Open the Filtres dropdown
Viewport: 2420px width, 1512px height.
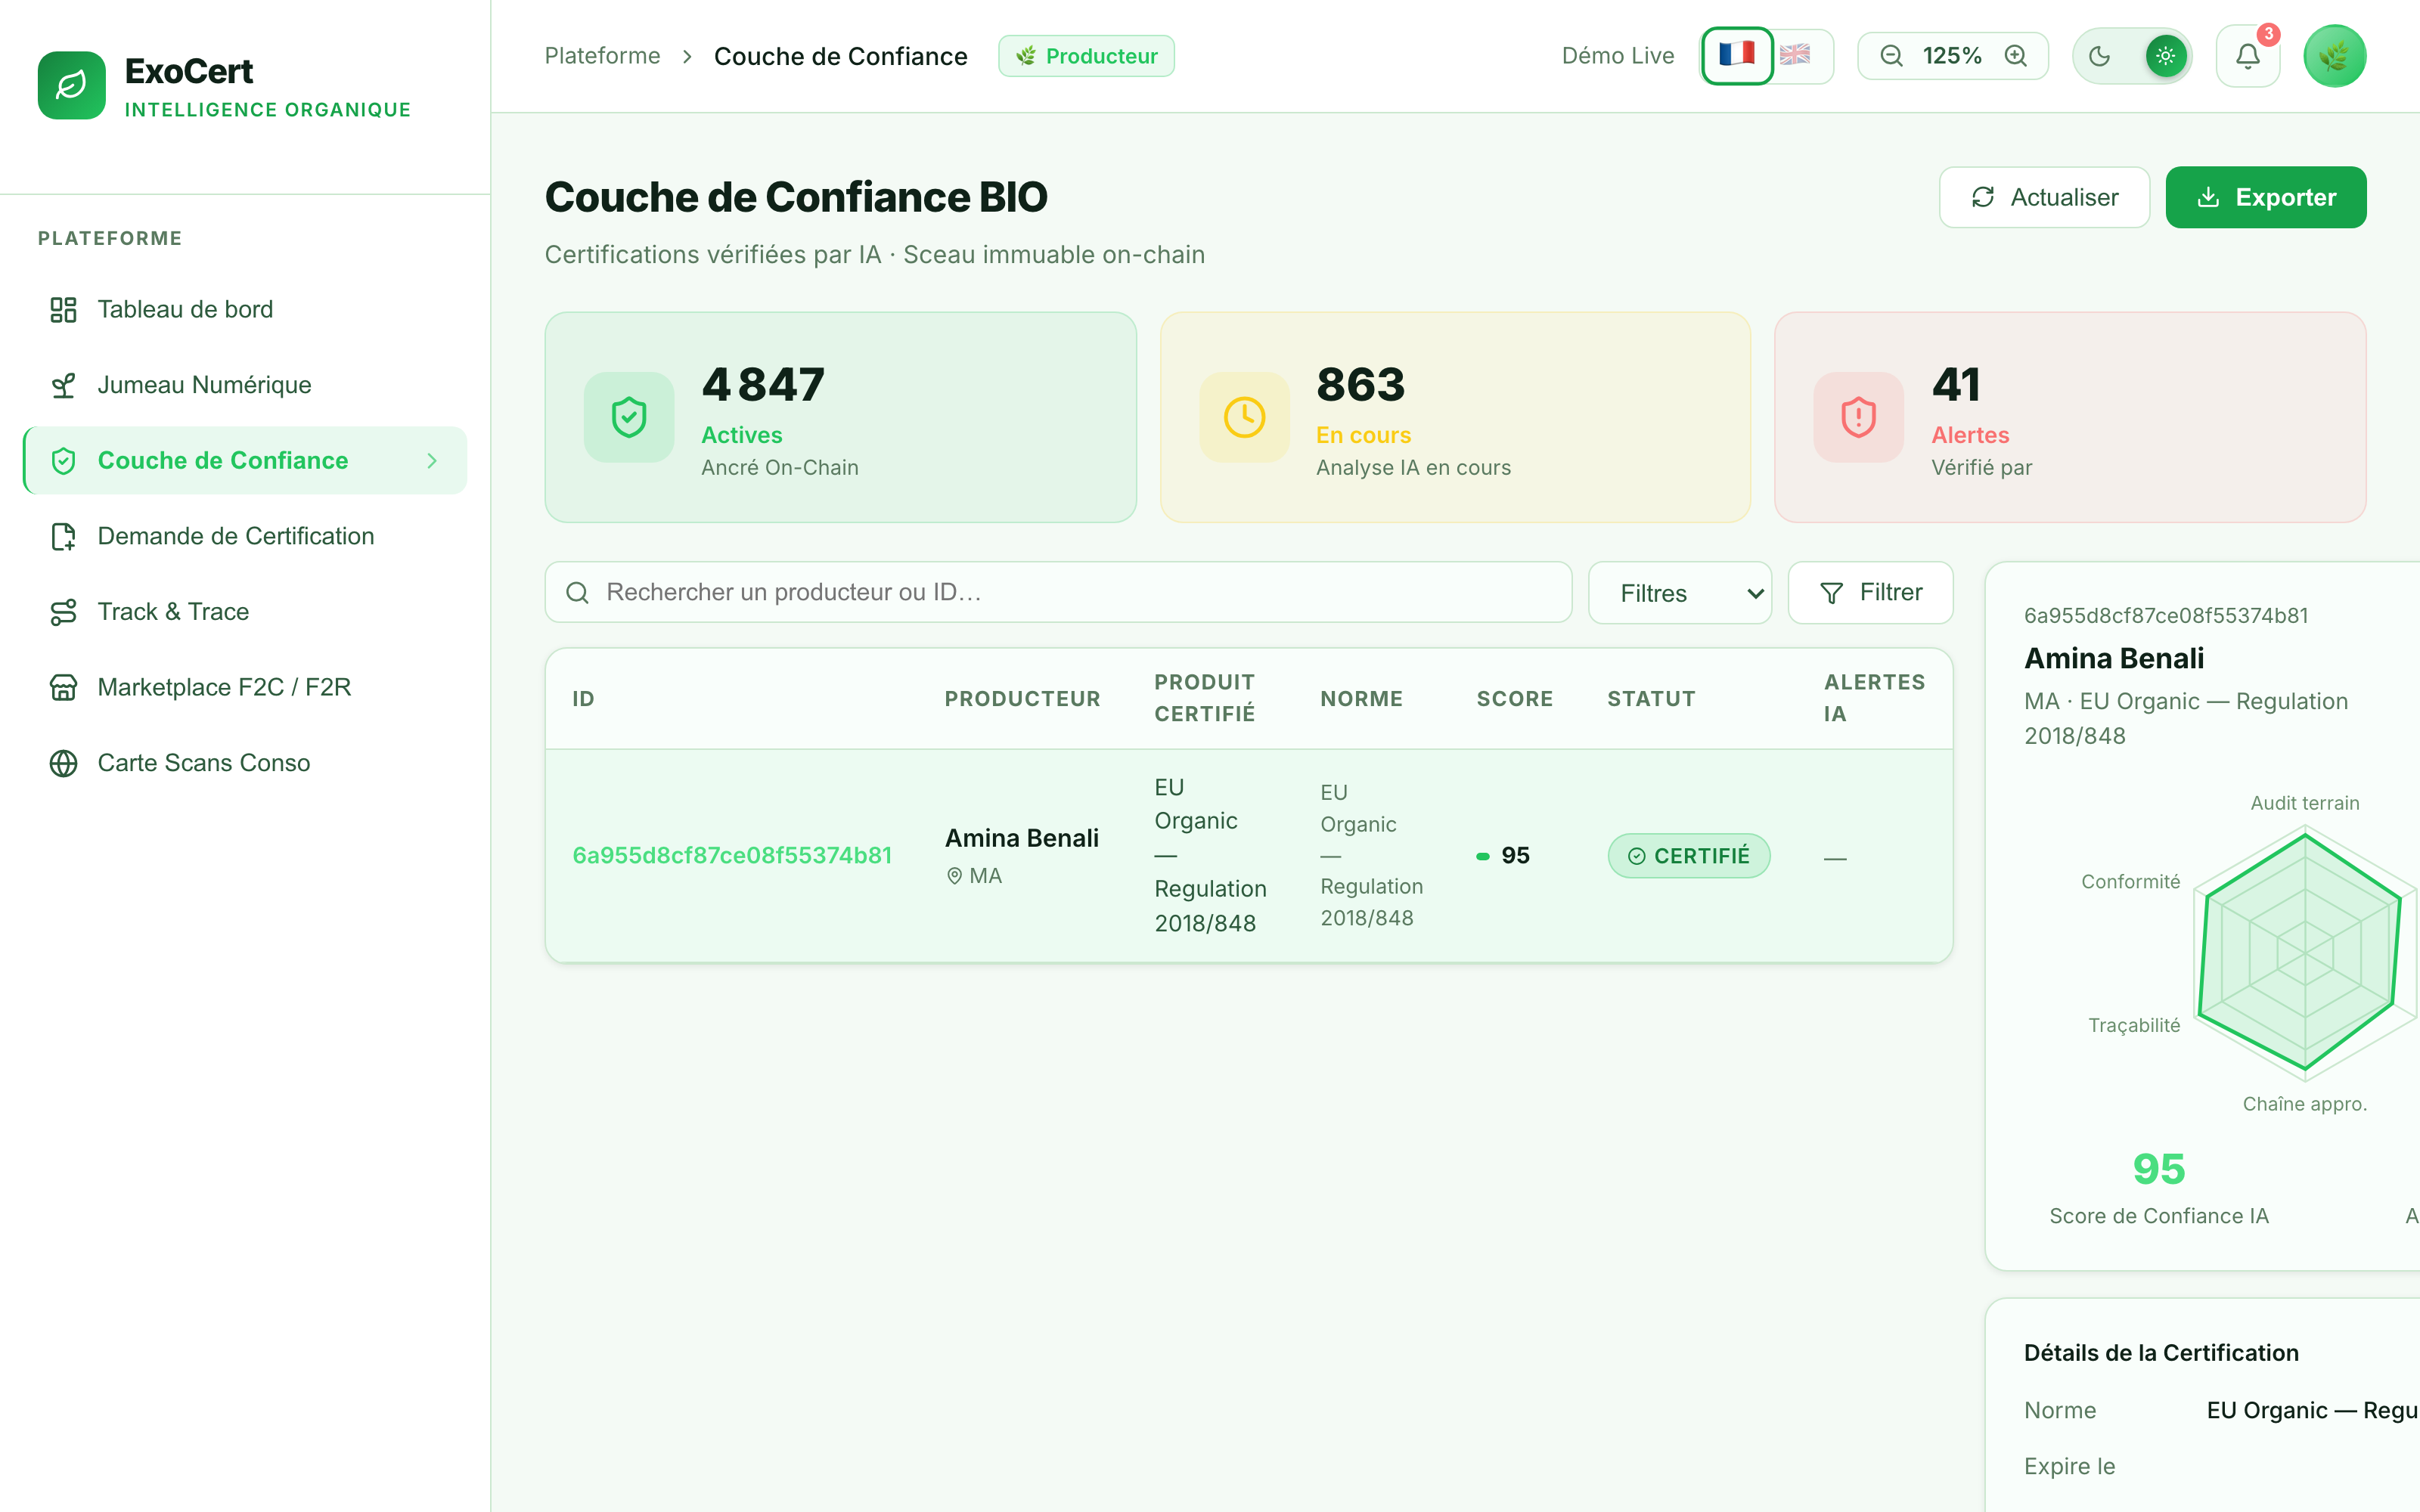click(x=1680, y=593)
